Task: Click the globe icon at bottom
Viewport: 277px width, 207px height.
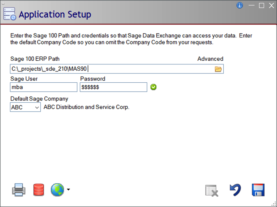Action: tap(57, 190)
